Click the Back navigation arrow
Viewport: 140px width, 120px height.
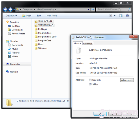point(5,10)
